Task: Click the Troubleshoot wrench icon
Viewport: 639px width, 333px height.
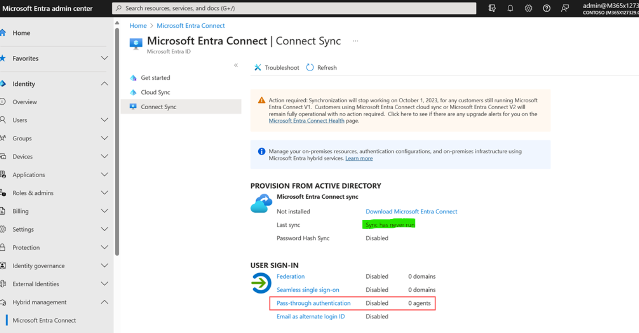Action: click(258, 68)
